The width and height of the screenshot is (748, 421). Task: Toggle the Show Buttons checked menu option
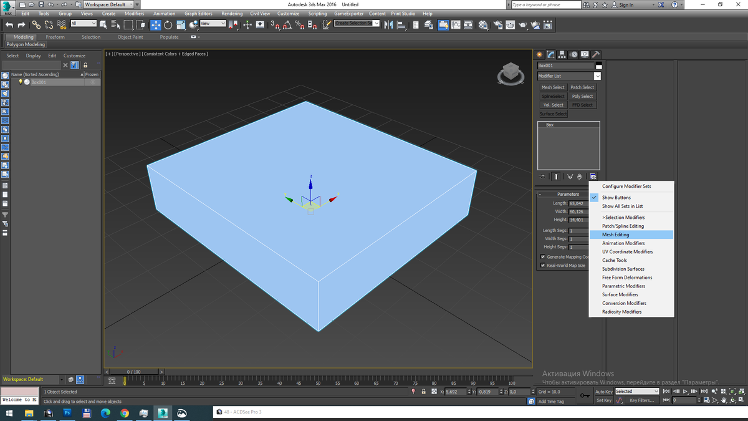tap(631, 197)
